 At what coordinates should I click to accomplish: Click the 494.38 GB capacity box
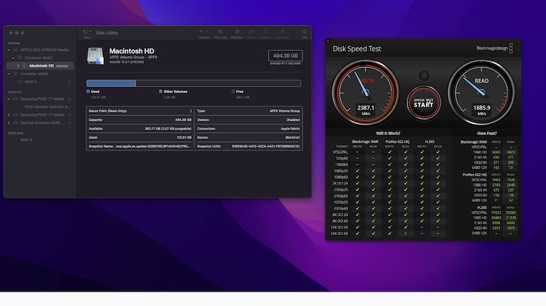coord(285,56)
